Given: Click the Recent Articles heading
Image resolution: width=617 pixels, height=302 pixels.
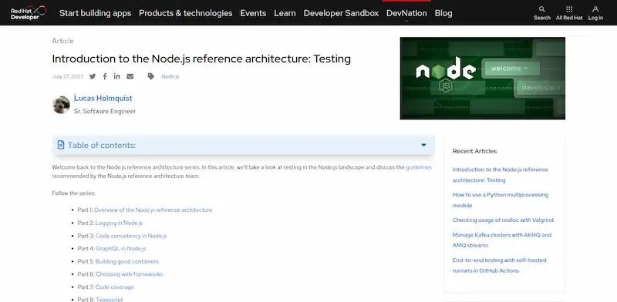Looking at the screenshot, I should tap(474, 151).
